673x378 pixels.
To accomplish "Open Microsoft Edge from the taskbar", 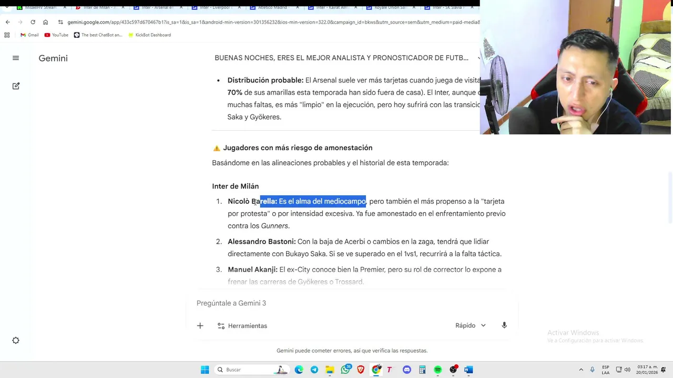I will tap(299, 370).
